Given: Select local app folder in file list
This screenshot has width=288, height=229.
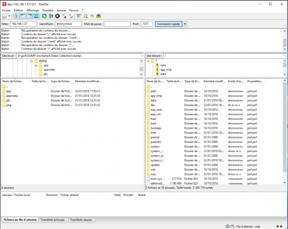Looking at the screenshot, I should (x=51, y=91).
